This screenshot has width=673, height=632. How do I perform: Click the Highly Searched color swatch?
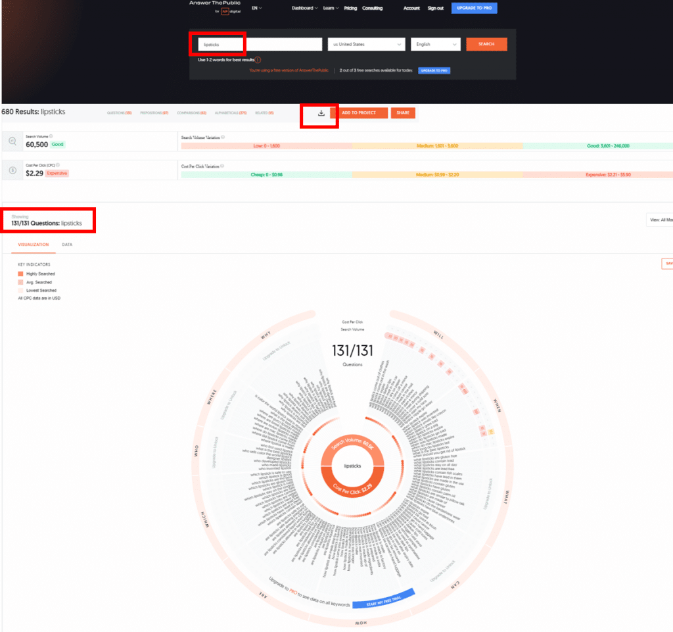coord(21,274)
